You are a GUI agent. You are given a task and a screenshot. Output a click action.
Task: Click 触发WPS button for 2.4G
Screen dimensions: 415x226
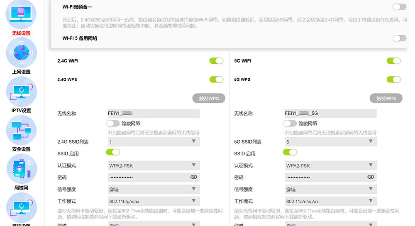pos(209,98)
